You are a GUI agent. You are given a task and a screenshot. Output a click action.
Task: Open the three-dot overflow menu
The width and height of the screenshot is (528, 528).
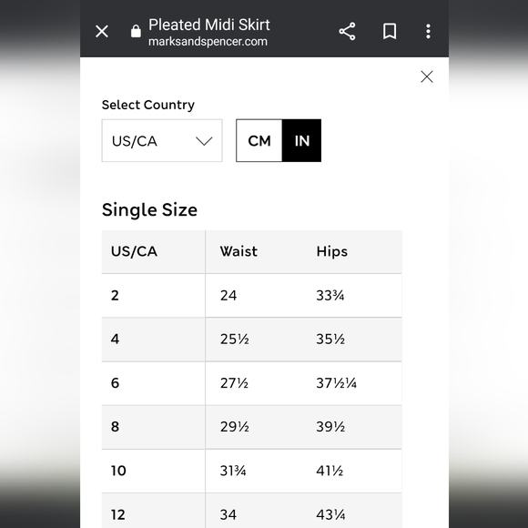[x=428, y=31]
